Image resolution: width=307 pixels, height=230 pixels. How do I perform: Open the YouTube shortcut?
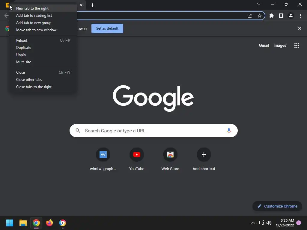(x=137, y=159)
